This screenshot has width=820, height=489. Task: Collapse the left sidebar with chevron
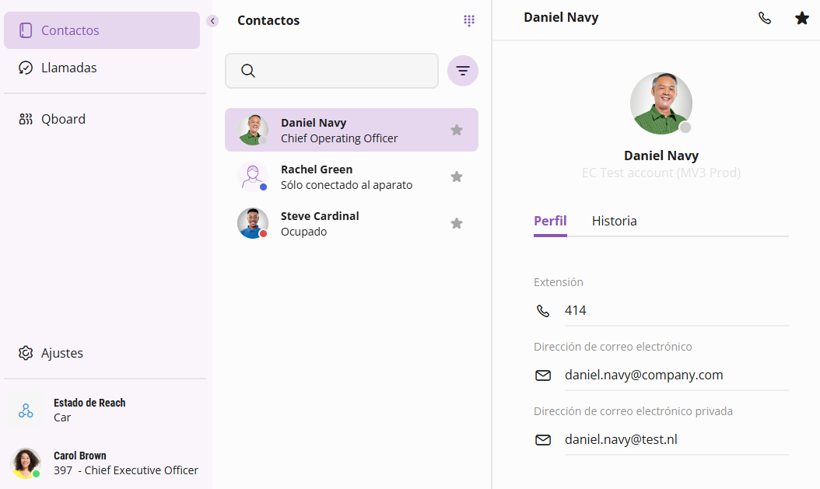212,21
